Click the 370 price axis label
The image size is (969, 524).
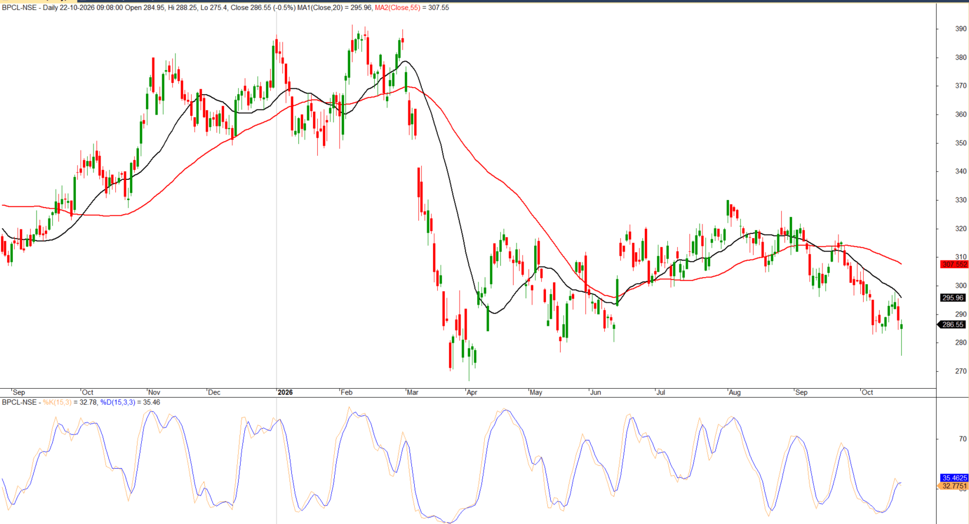[961, 86]
